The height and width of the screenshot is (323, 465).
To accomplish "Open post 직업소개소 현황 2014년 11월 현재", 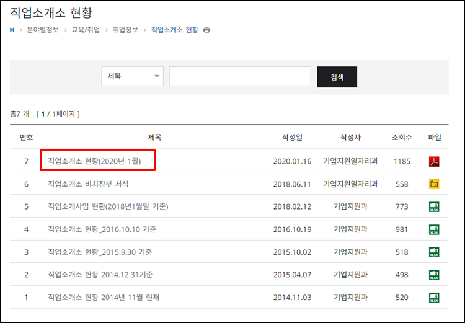I will [104, 297].
